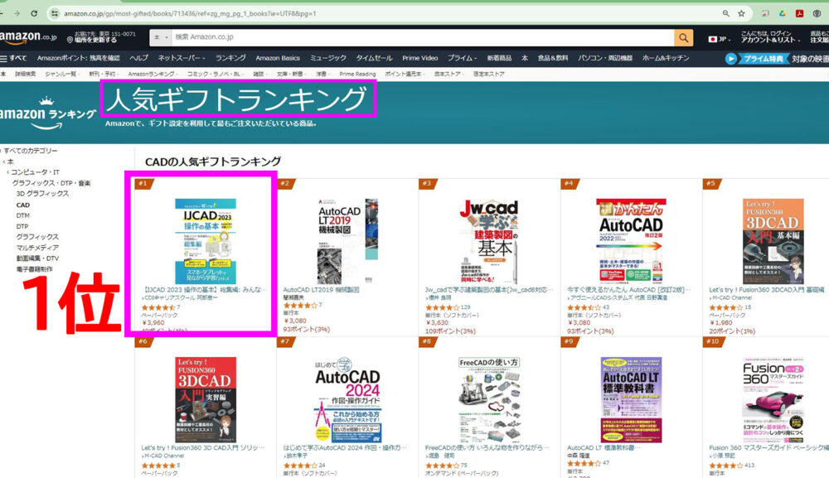
Task: Open the Fusion 360 マスターズガイド cover
Action: click(773, 400)
